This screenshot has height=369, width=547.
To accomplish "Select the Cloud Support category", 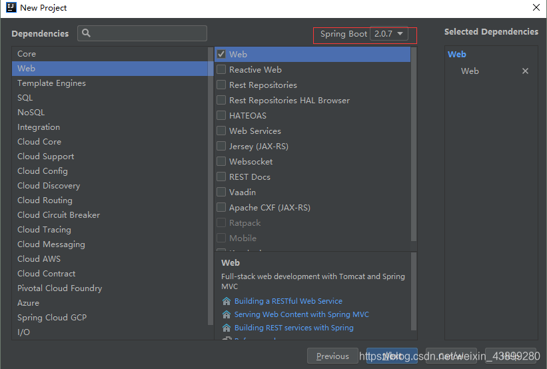I will (110, 157).
